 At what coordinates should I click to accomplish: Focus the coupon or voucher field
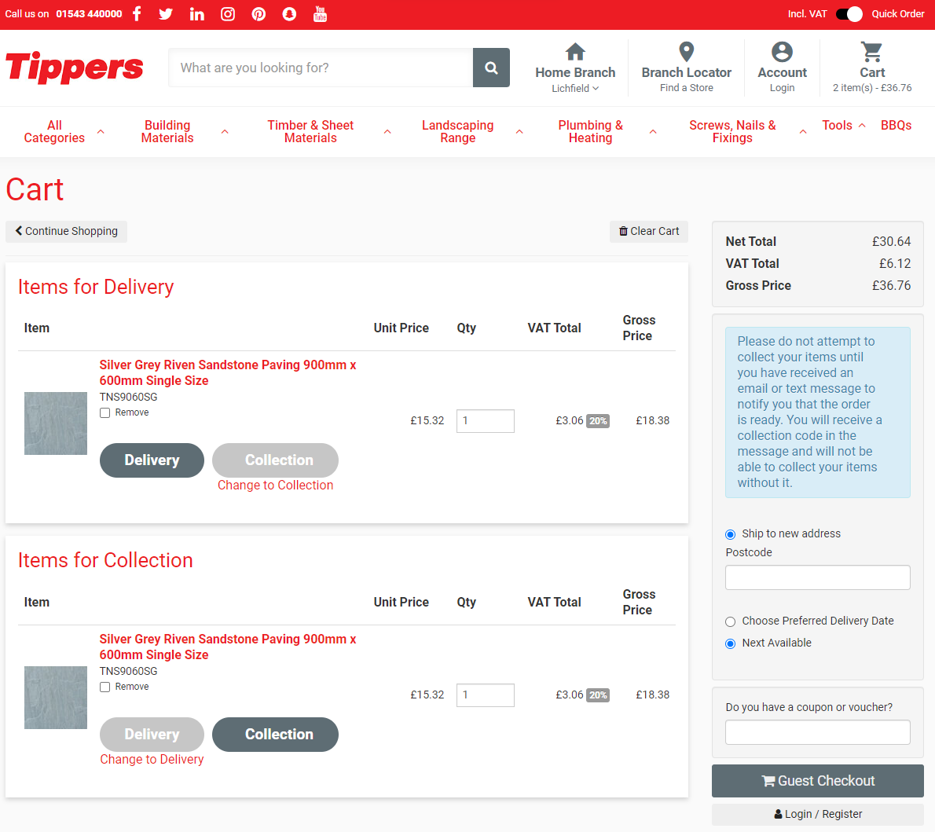click(817, 732)
